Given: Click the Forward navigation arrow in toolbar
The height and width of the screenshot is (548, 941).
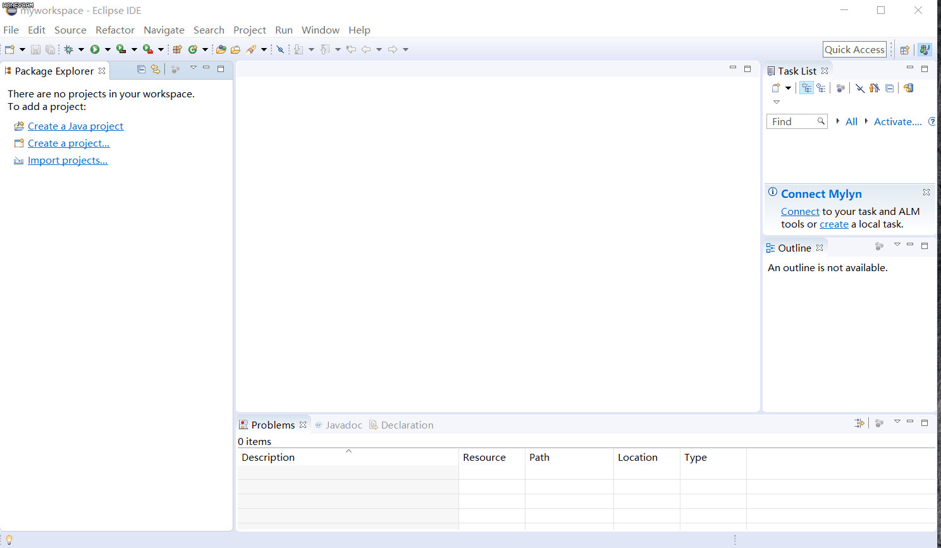Looking at the screenshot, I should click(x=393, y=49).
